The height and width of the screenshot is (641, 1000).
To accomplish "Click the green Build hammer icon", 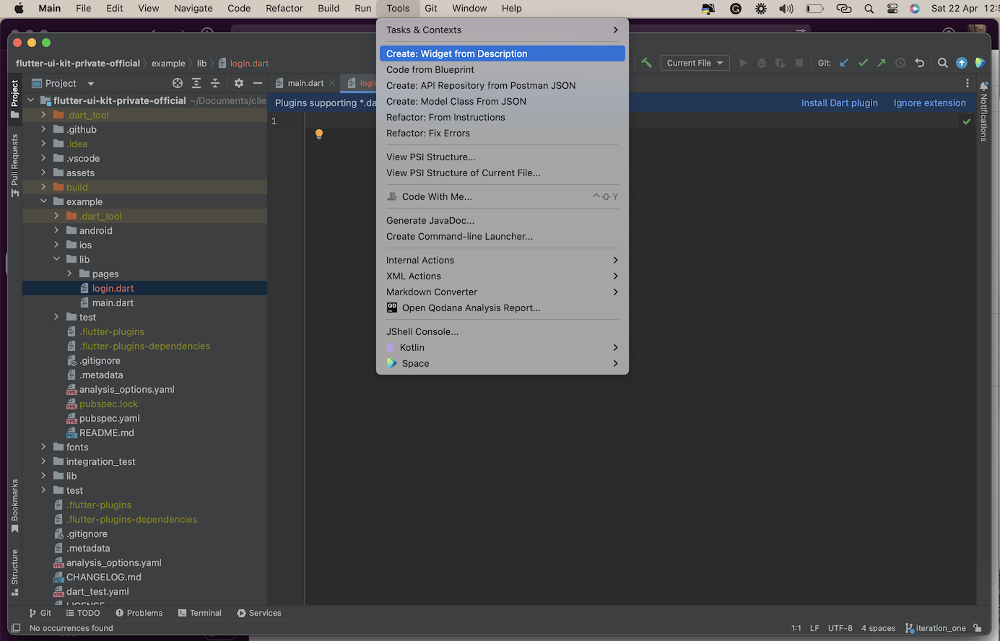I will coord(647,63).
